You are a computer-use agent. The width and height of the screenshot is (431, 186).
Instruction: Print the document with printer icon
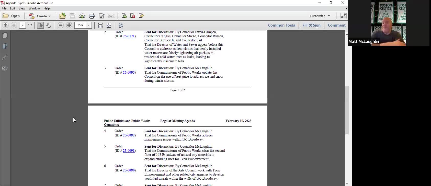[x=92, y=16]
